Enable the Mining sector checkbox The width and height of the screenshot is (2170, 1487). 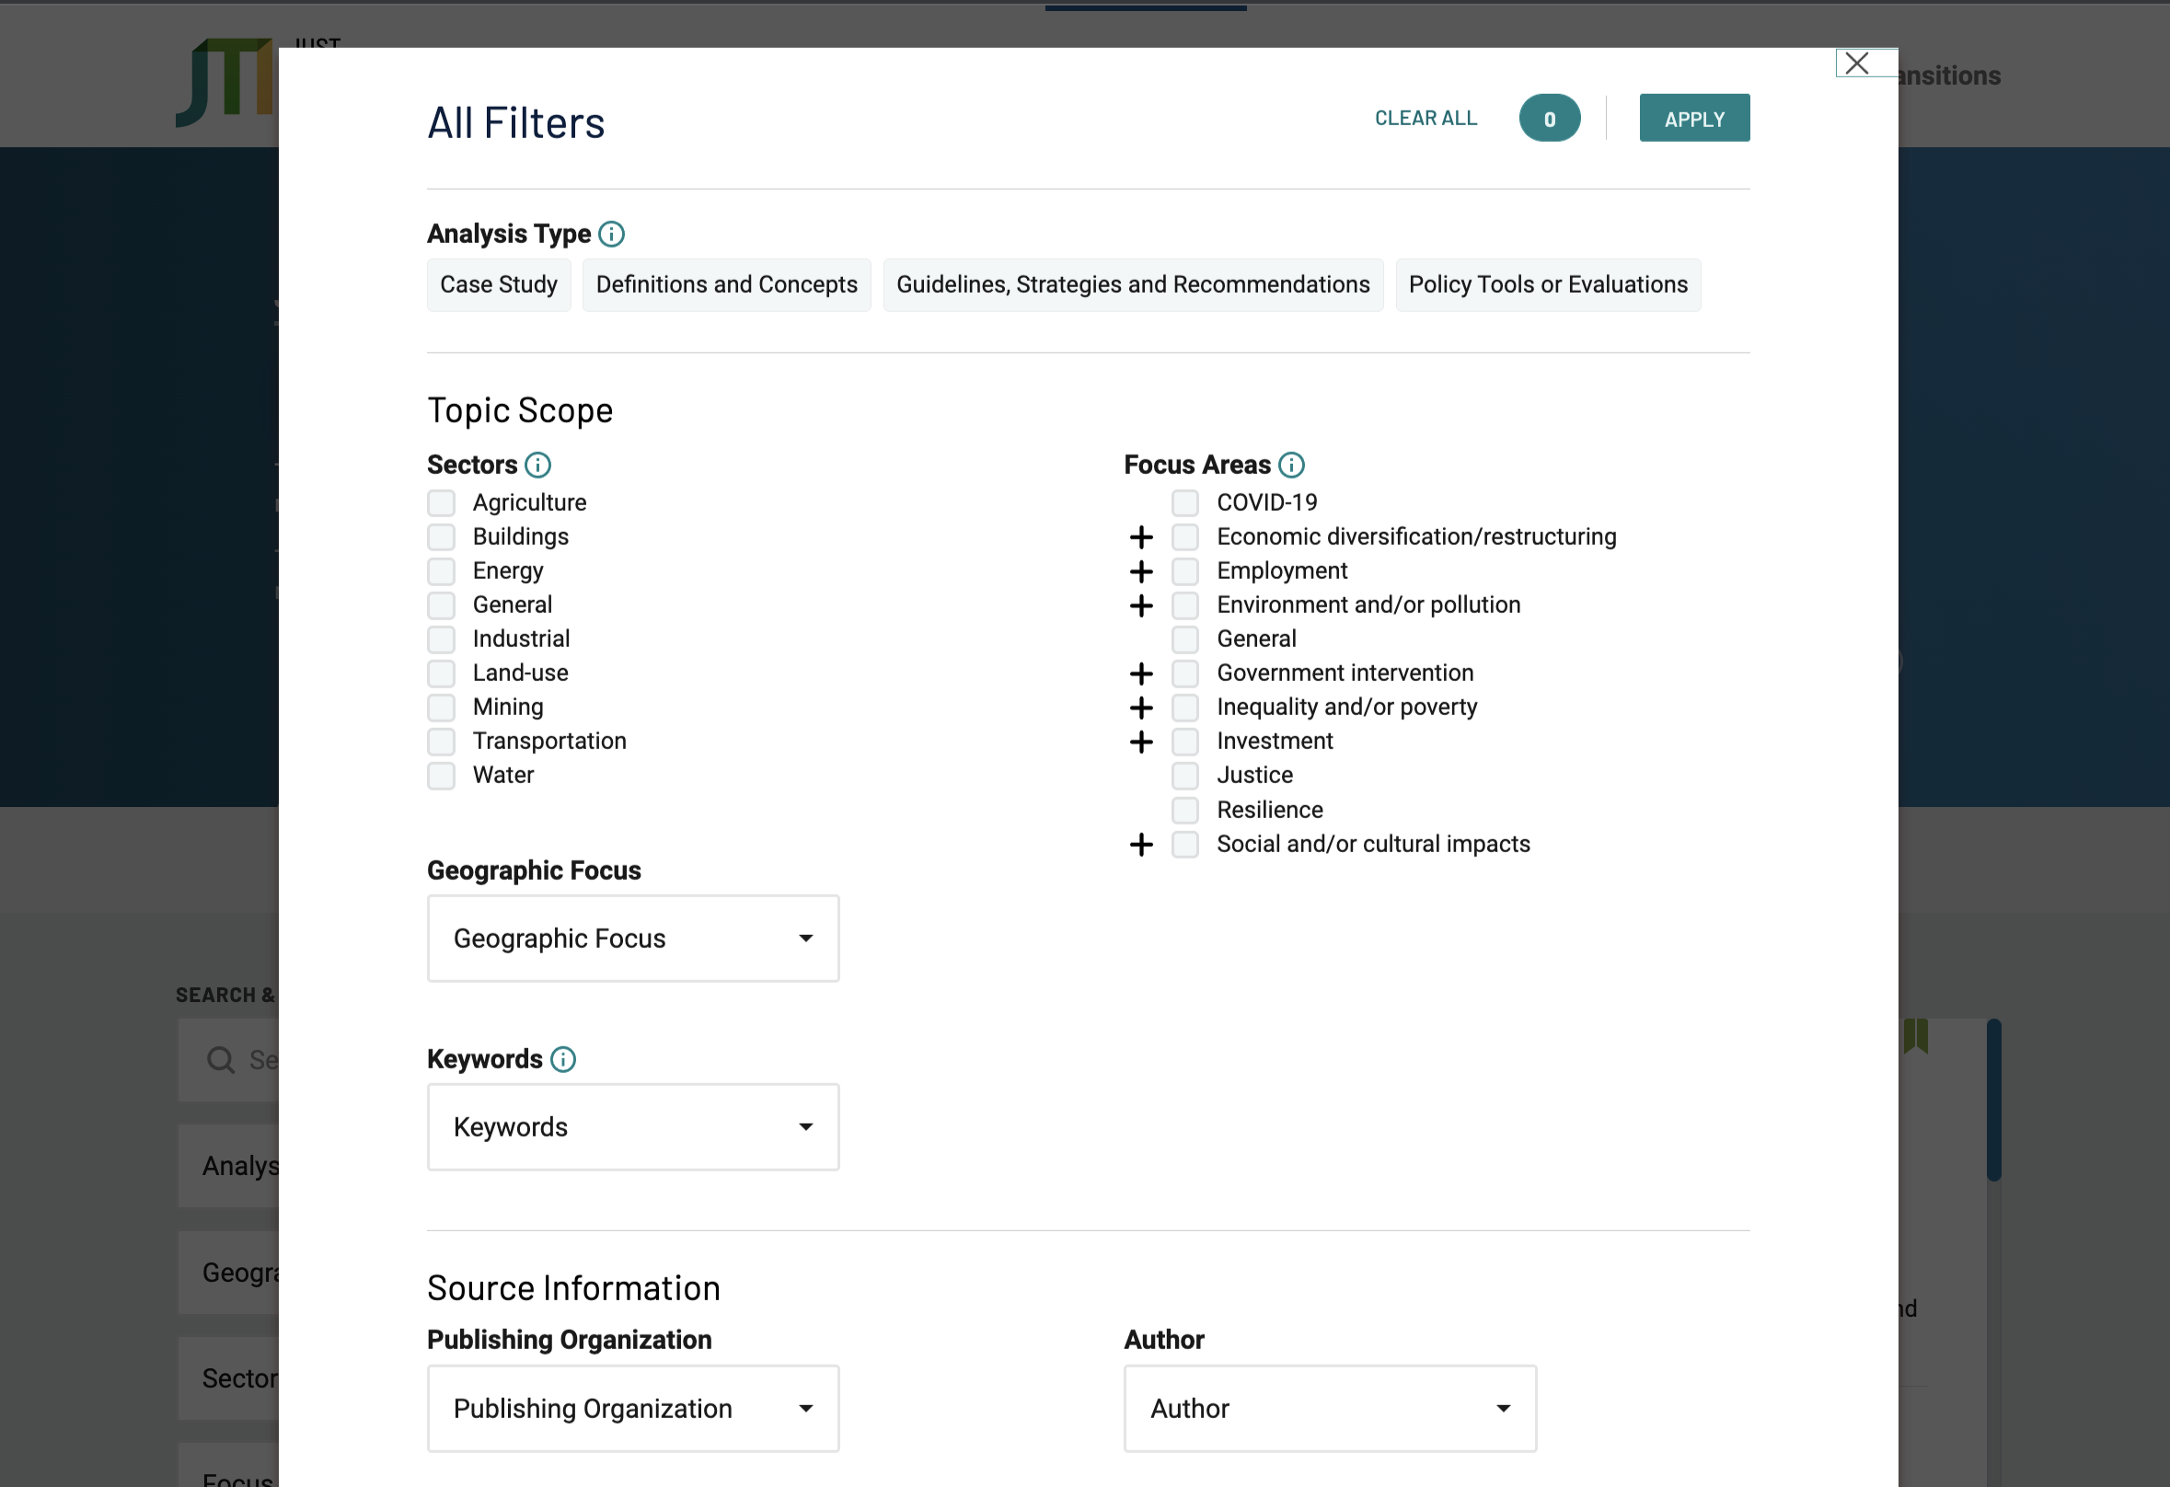442,708
